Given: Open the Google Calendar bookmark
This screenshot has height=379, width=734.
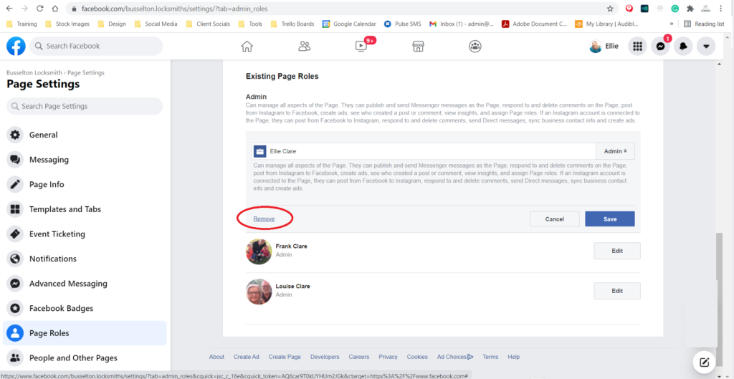Looking at the screenshot, I should click(349, 24).
